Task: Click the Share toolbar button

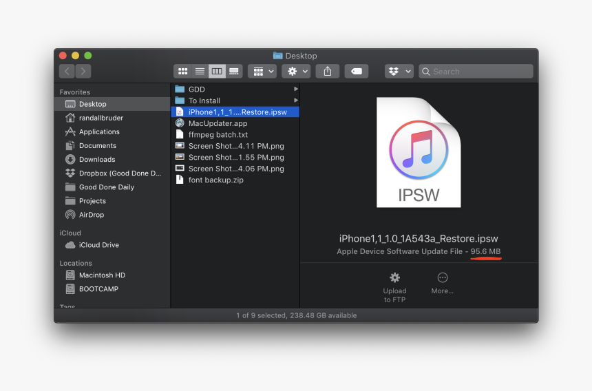Action: click(x=328, y=72)
